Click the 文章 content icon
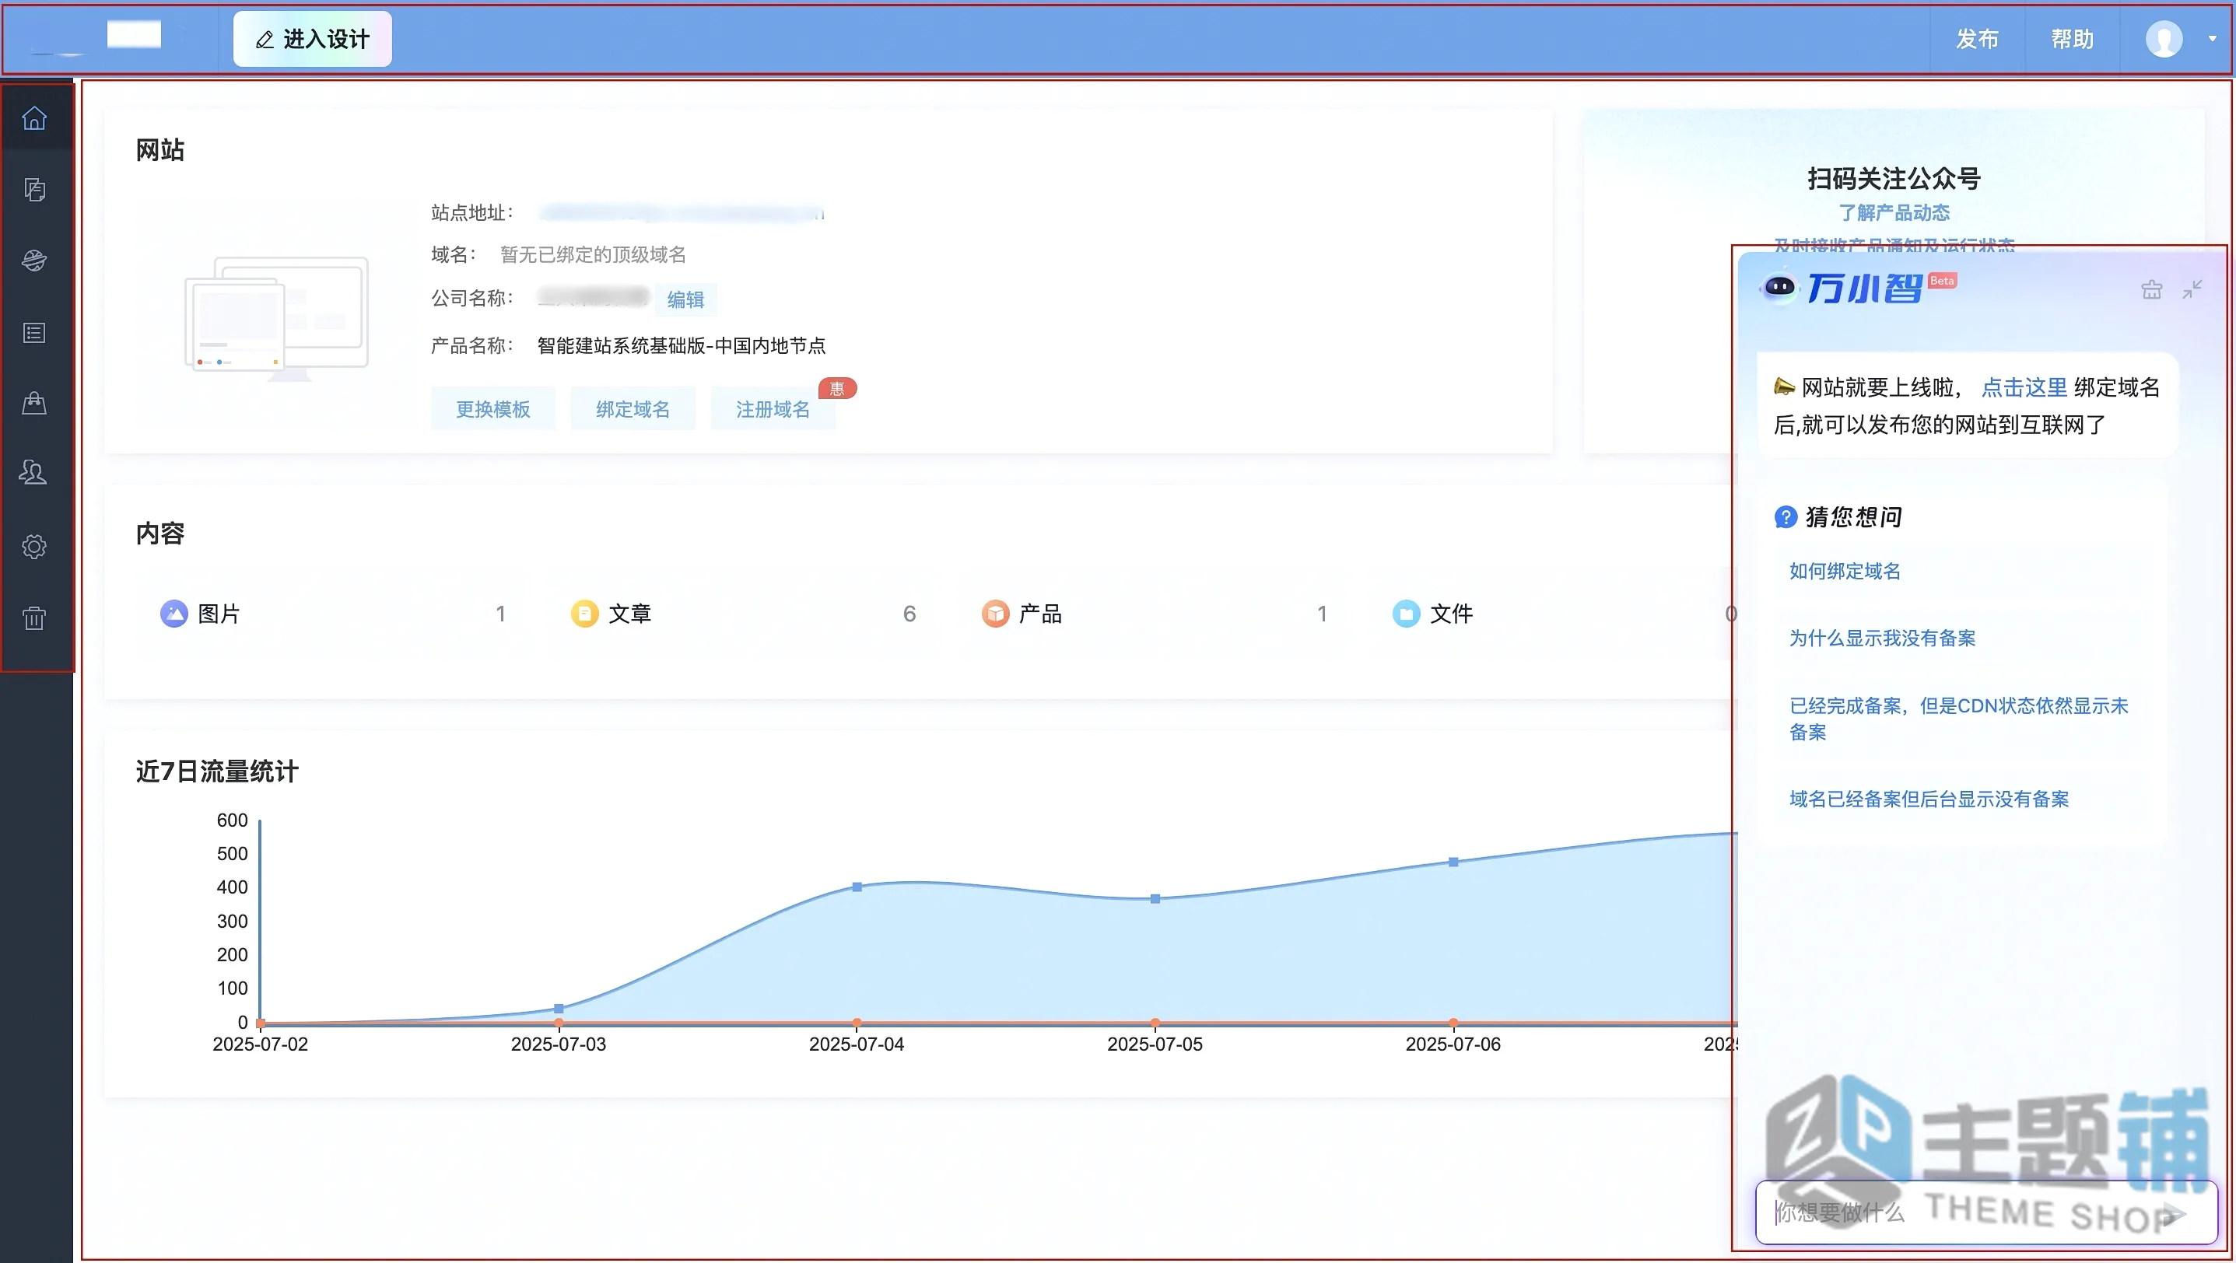The height and width of the screenshot is (1263, 2236). click(585, 614)
